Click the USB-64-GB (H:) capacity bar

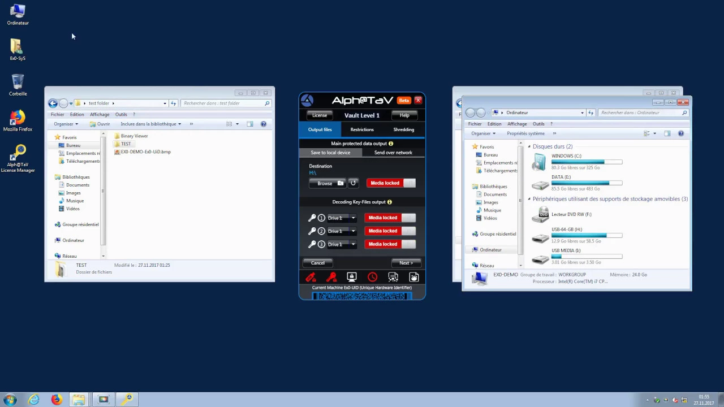587,236
